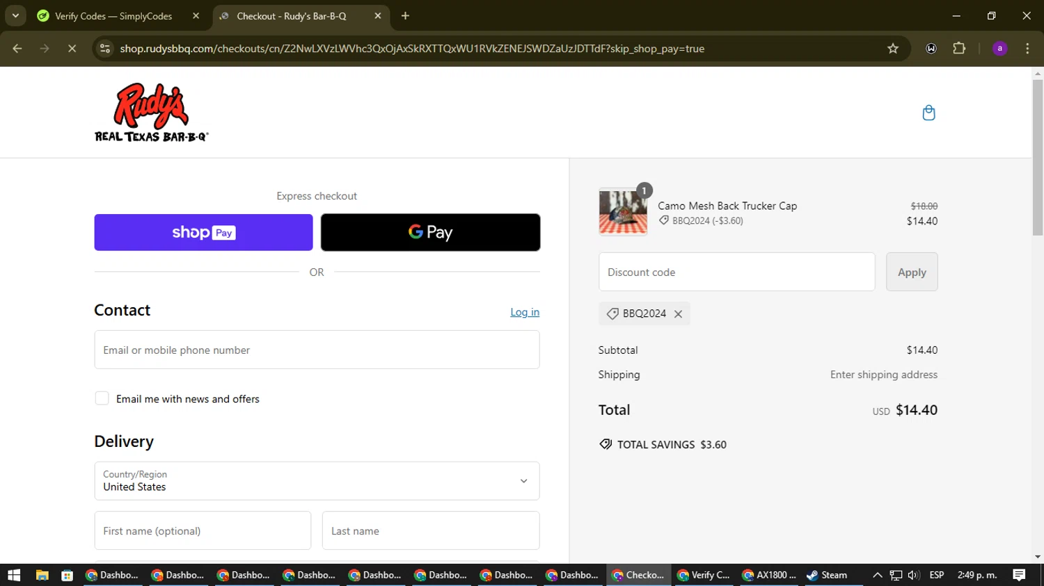Open the Chrome three-dot menu
Image resolution: width=1044 pixels, height=586 pixels.
(1027, 49)
